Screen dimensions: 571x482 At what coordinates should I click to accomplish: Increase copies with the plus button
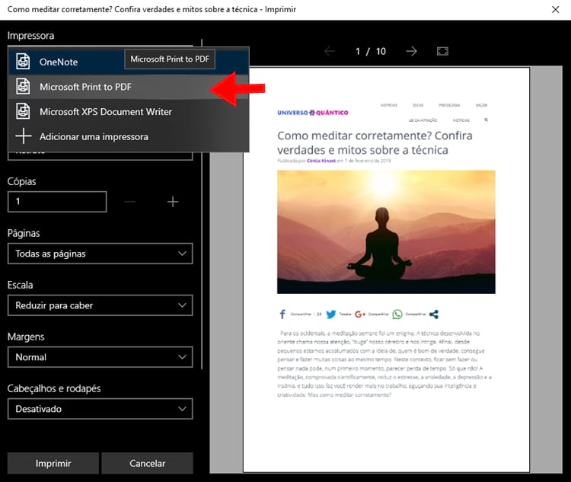pos(173,202)
